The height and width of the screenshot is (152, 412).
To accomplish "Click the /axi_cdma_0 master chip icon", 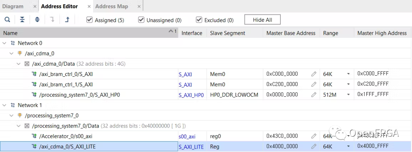I will tap(20, 53).
